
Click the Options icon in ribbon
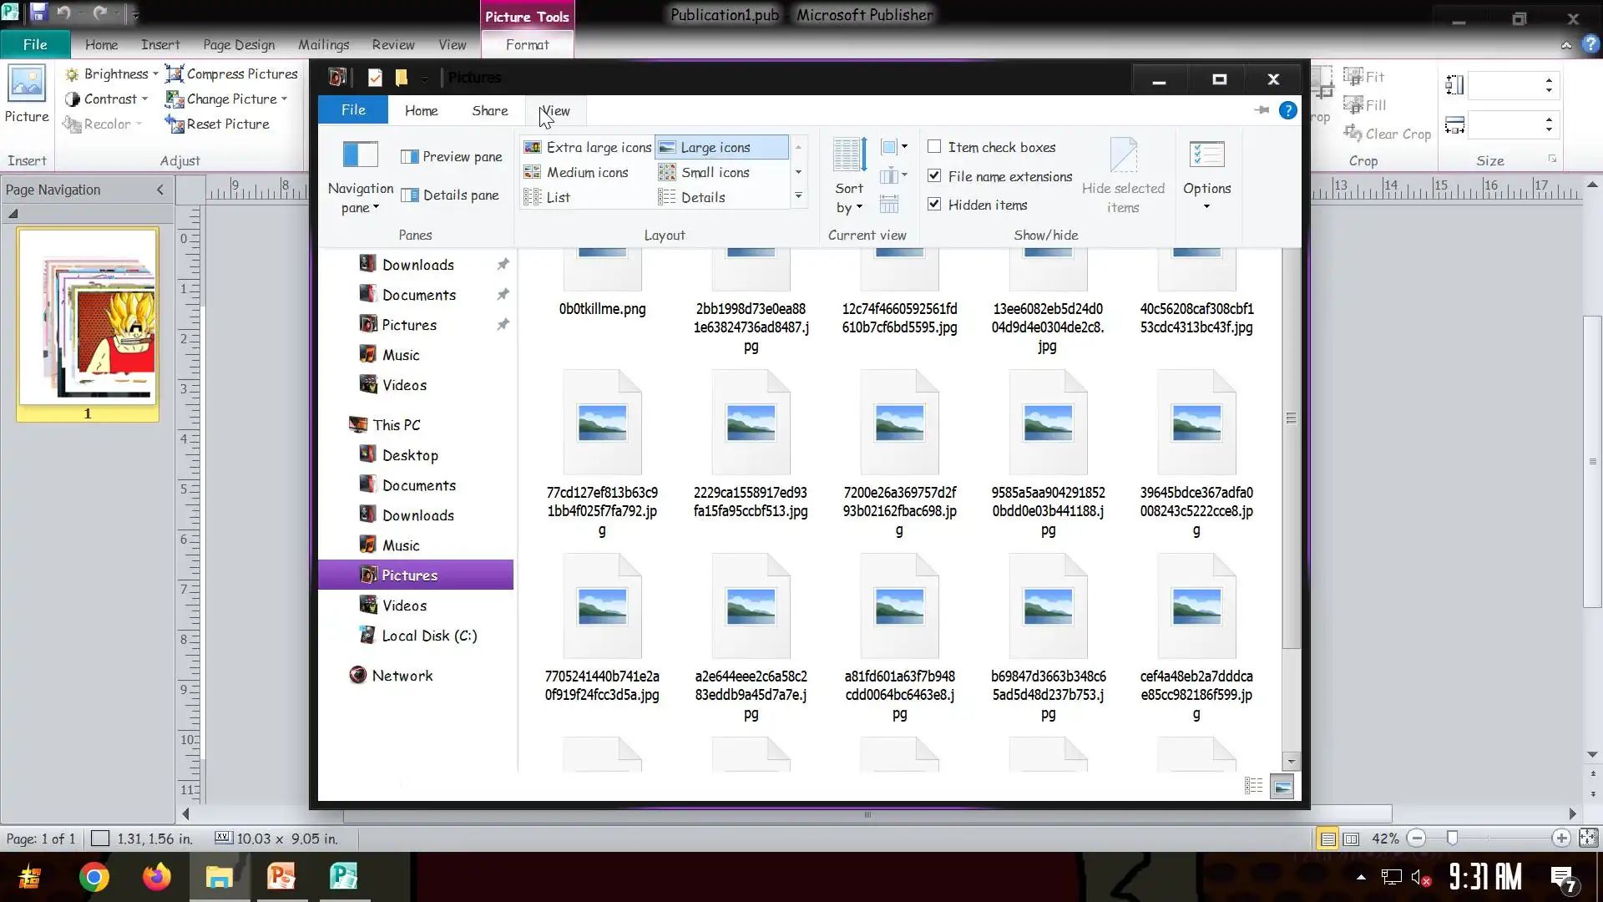(x=1206, y=155)
